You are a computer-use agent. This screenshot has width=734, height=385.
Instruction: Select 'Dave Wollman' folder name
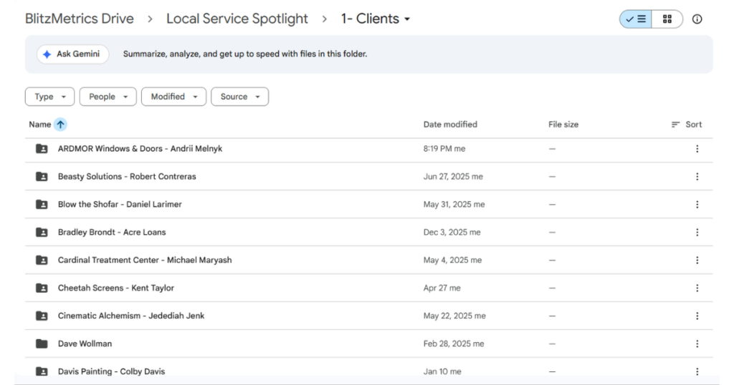click(x=85, y=344)
